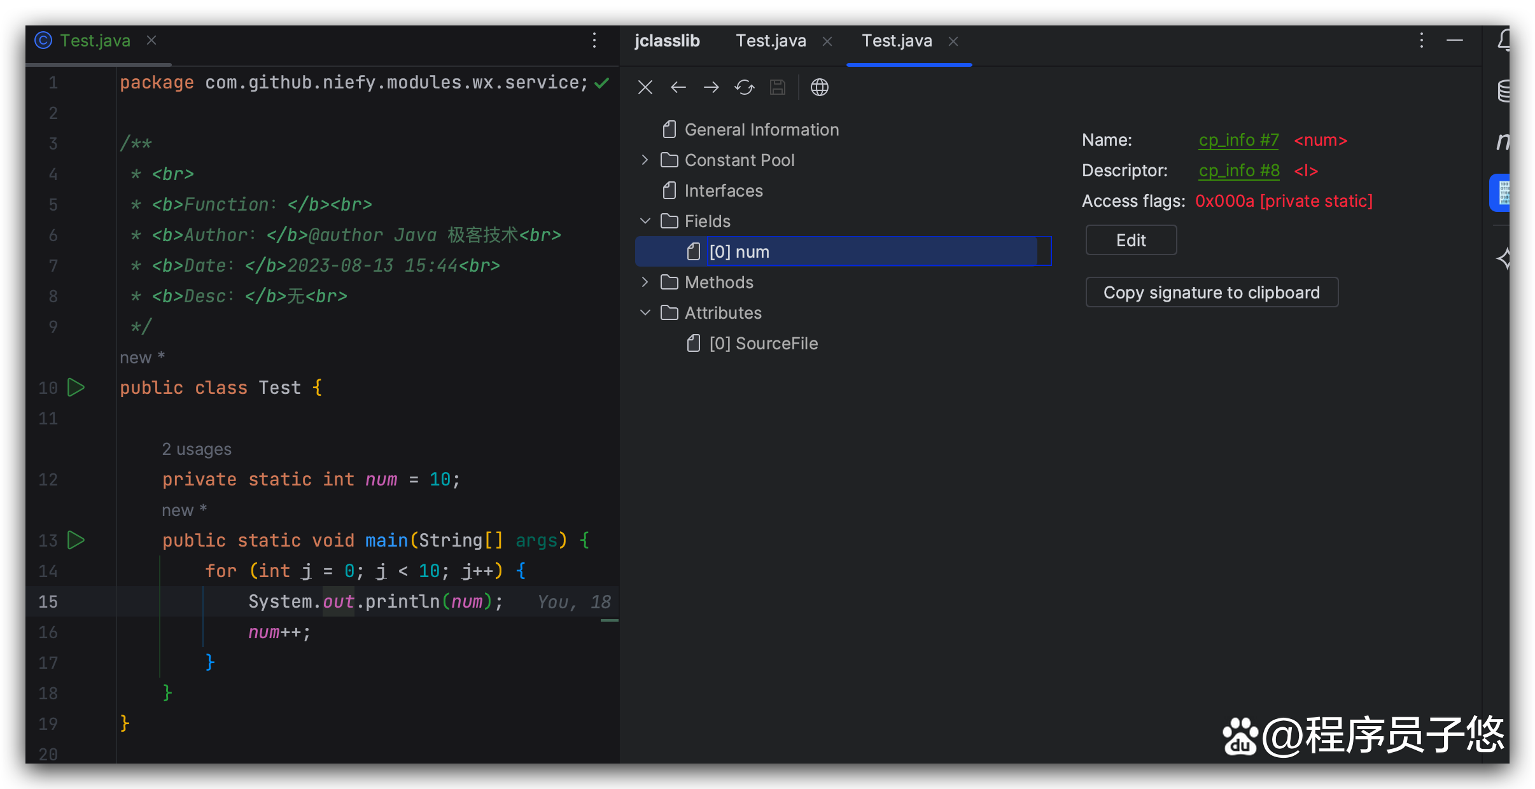Collapse the Attributes folder

coord(645,312)
